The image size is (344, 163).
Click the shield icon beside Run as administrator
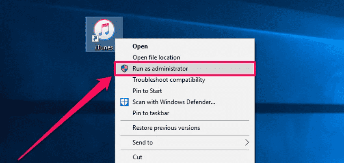tap(124, 69)
